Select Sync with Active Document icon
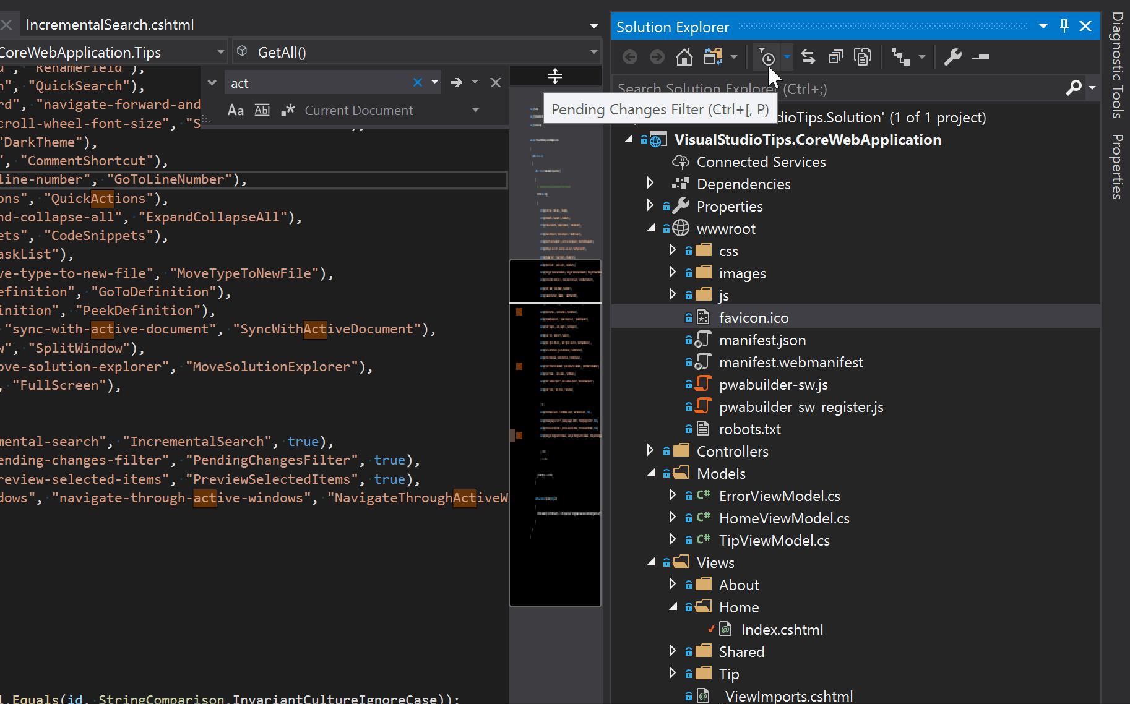 pos(809,57)
